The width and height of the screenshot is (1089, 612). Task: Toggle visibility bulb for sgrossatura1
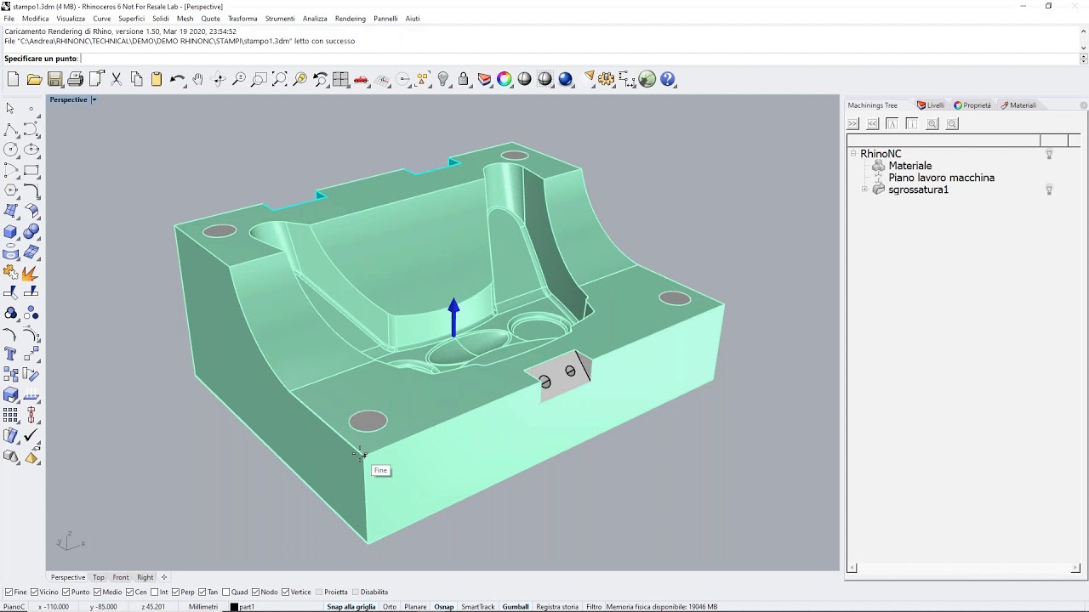pyautogui.click(x=1049, y=190)
